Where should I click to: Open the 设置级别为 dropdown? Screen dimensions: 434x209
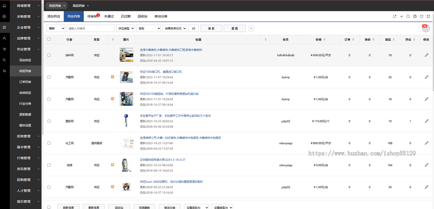[196, 207]
